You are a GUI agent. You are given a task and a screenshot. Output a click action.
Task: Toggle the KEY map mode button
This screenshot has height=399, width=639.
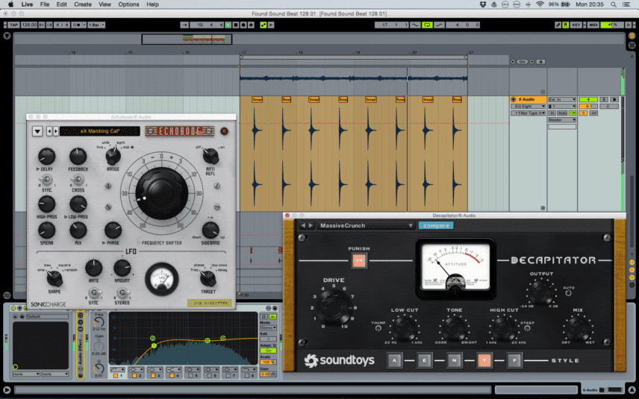tap(576, 25)
